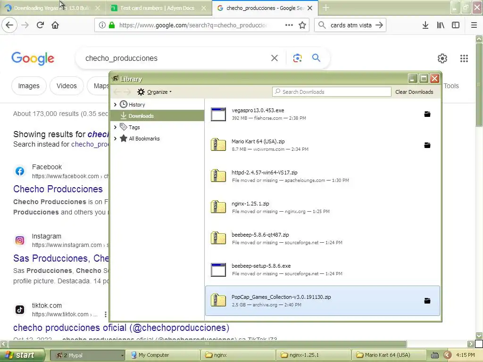Submit the cards atm vista search arrow
Screen dimensions: 483x362
click(x=379, y=25)
